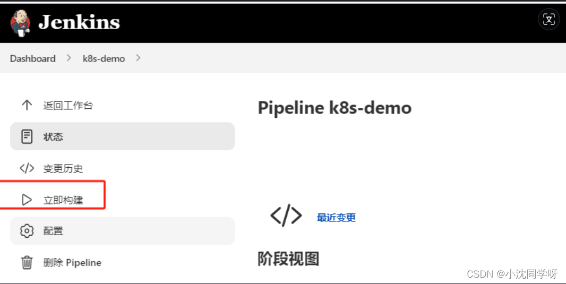Viewport: 566px width, 284px height.
Task: Open the Dashboard breadcrumb link
Action: coord(33,58)
